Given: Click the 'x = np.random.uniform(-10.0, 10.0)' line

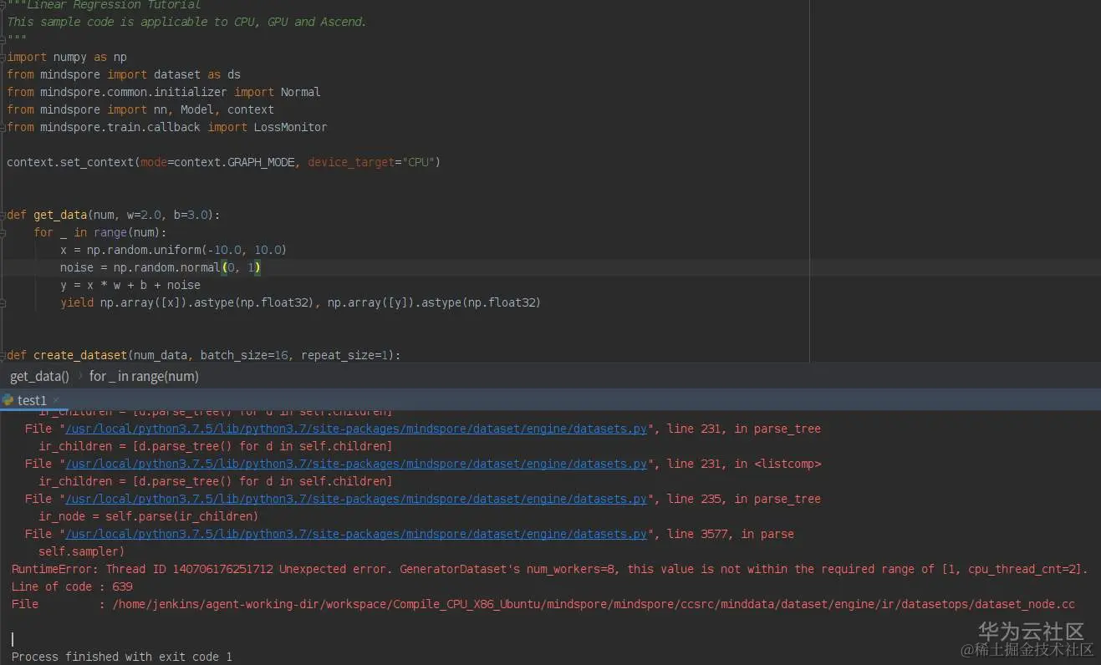Looking at the screenshot, I should tap(173, 250).
